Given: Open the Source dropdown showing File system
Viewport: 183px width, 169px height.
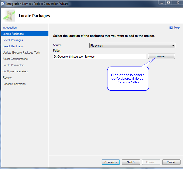Looking at the screenshot, I should [132, 45].
